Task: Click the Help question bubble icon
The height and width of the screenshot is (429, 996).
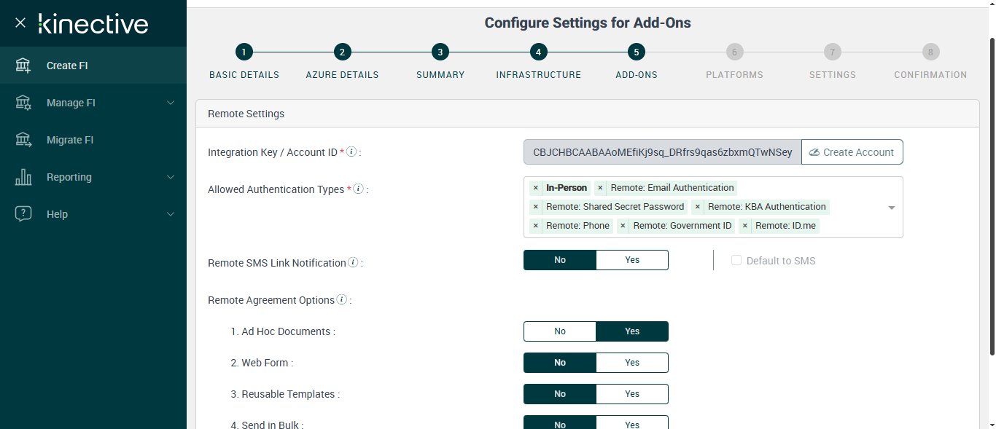Action: [x=23, y=214]
